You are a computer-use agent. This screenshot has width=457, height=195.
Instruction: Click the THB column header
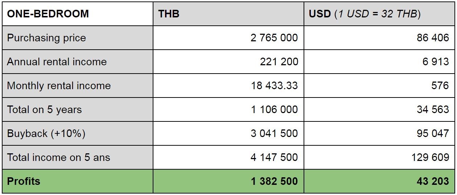click(x=228, y=14)
